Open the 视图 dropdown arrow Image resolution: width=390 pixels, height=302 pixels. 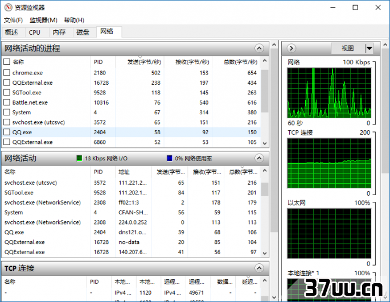pos(369,48)
